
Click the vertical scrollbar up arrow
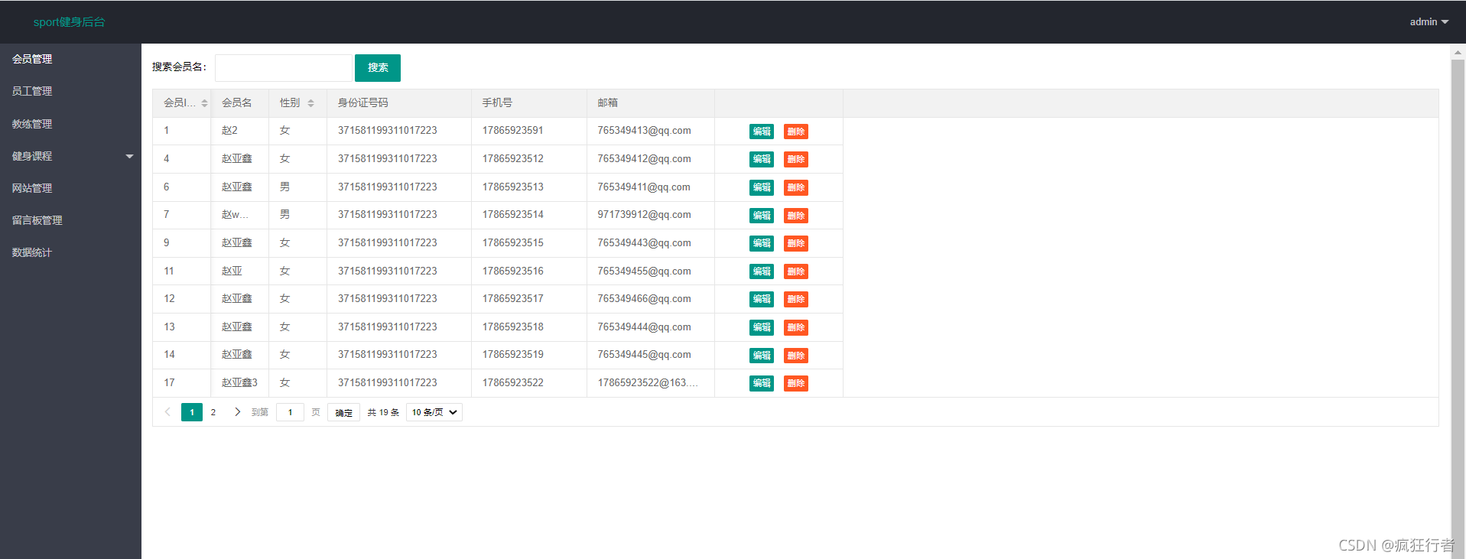[x=1458, y=53]
